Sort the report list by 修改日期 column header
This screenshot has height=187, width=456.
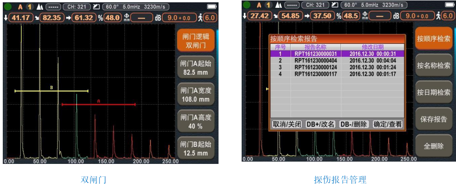click(372, 47)
